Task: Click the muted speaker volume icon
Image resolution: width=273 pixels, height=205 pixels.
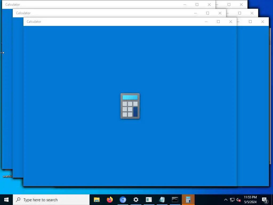Action: coord(238,200)
